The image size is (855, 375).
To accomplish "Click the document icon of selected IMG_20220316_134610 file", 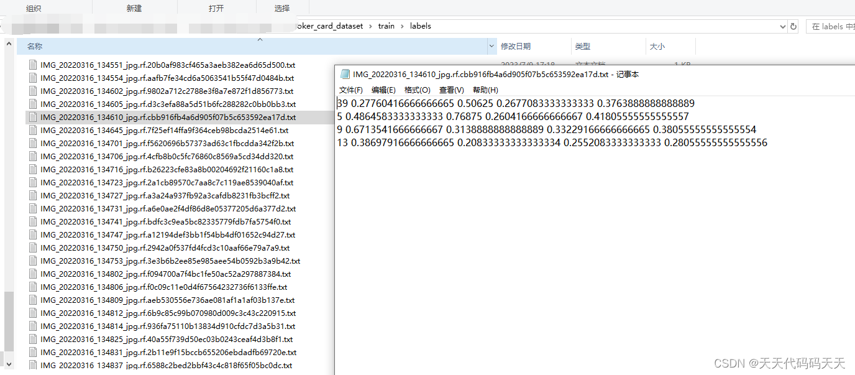I will click(32, 117).
